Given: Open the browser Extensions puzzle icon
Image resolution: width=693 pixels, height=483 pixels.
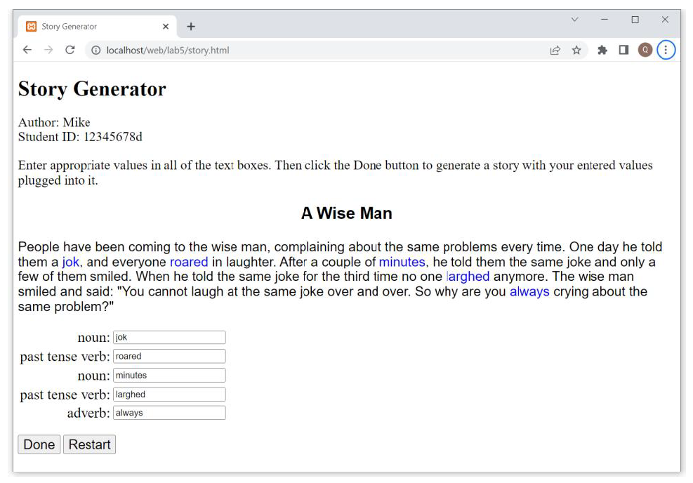Looking at the screenshot, I should click(602, 50).
